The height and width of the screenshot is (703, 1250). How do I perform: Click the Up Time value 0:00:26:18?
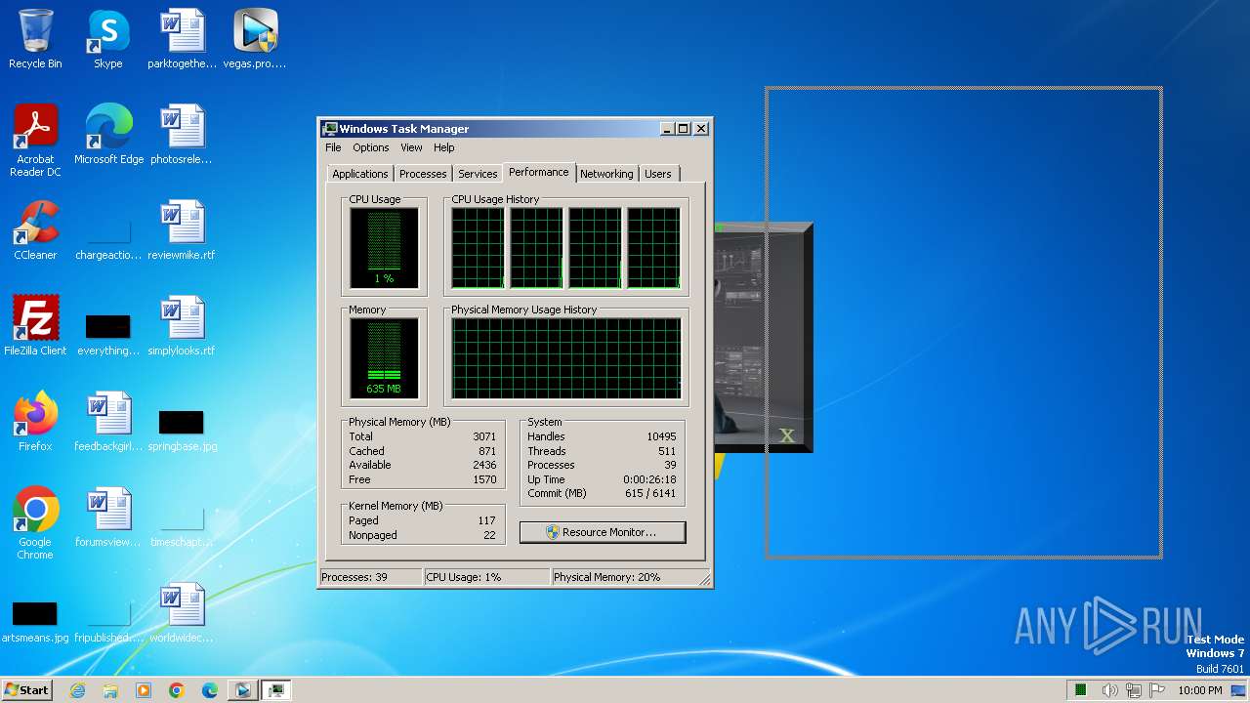tap(649, 479)
